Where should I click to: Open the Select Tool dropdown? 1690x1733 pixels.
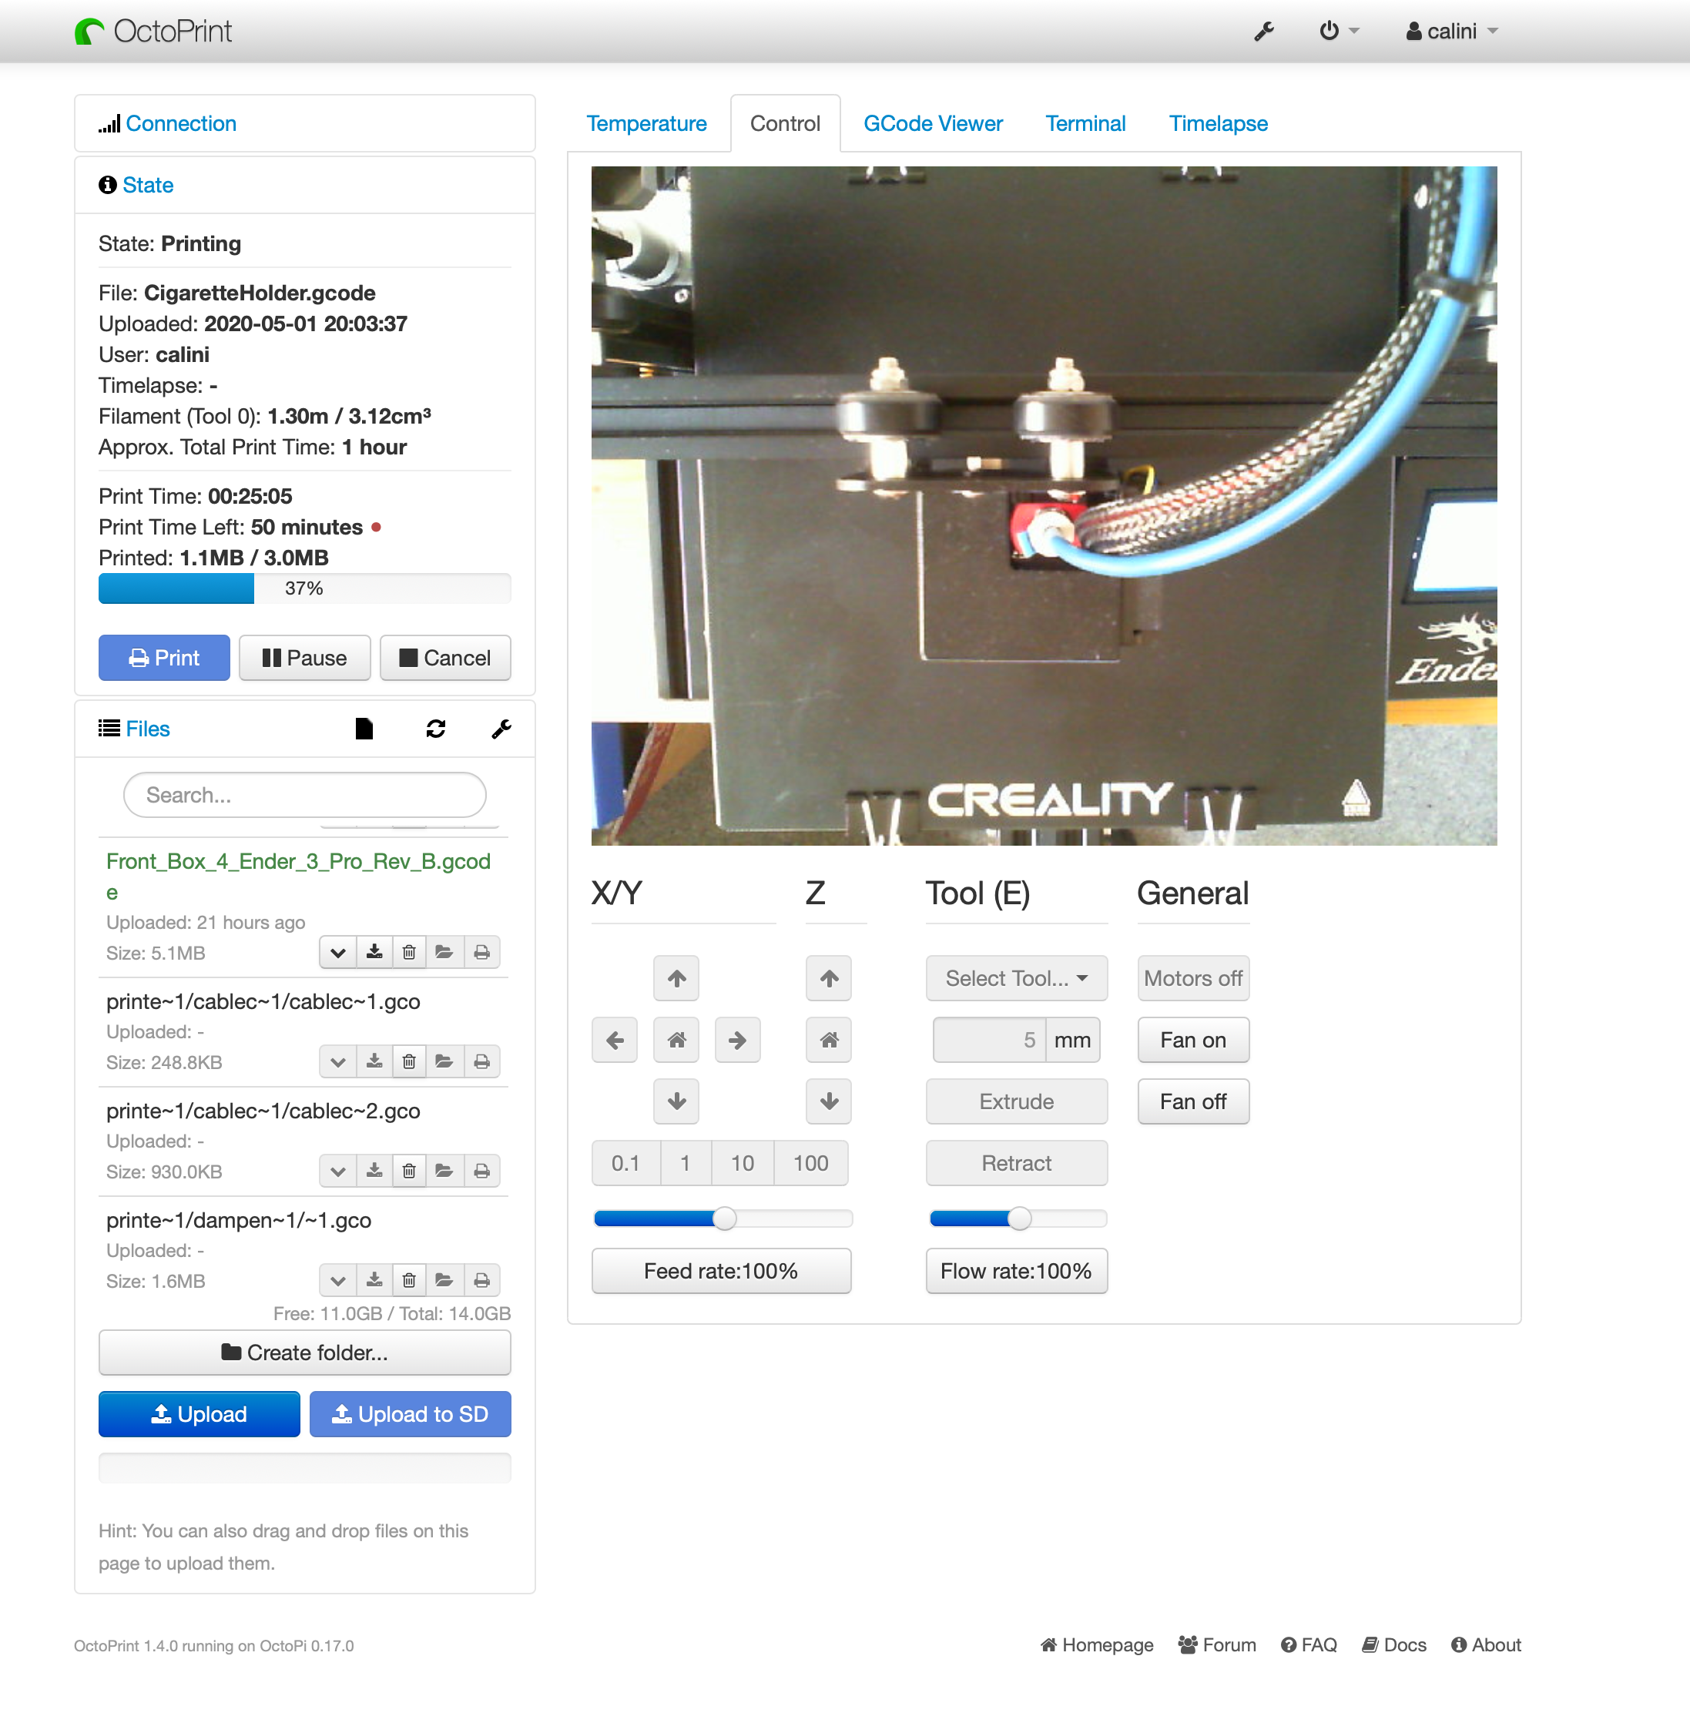point(1015,978)
